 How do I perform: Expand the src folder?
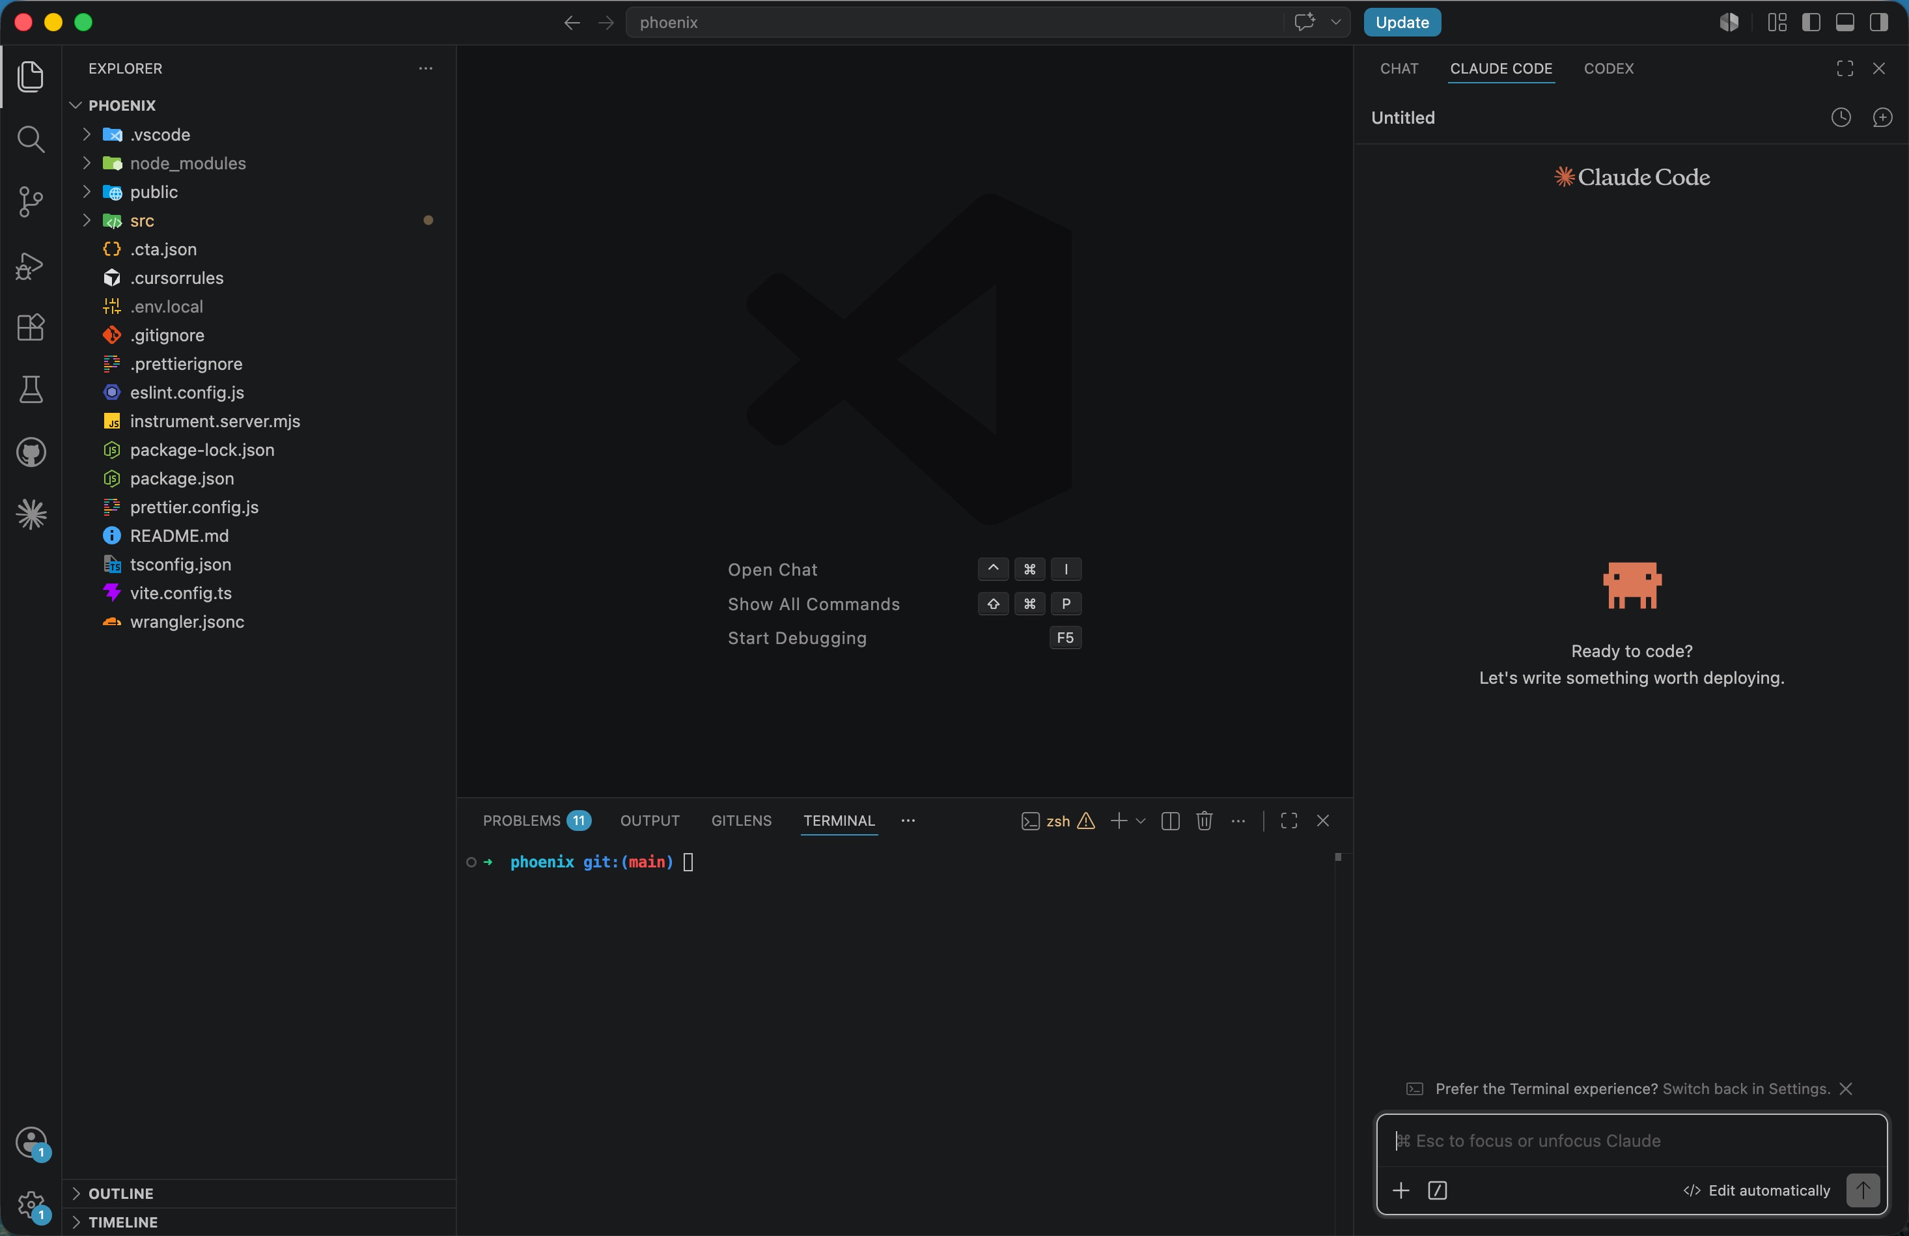pyautogui.click(x=87, y=221)
